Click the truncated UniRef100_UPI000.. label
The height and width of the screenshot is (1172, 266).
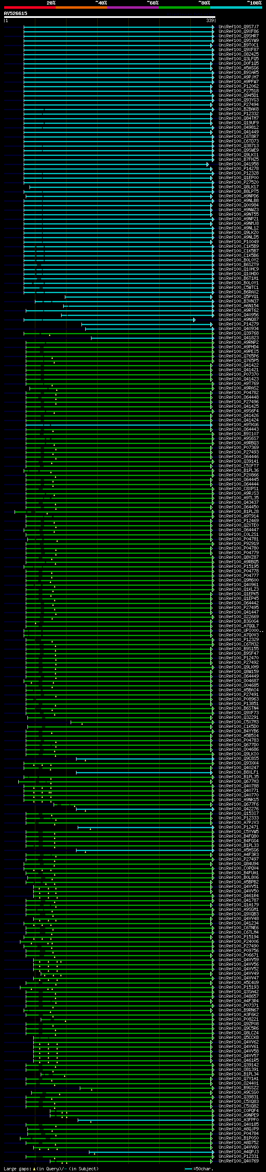point(241,630)
